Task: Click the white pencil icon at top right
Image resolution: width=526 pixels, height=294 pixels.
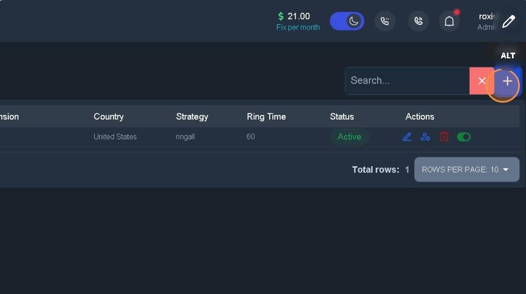Action: pyautogui.click(x=508, y=21)
